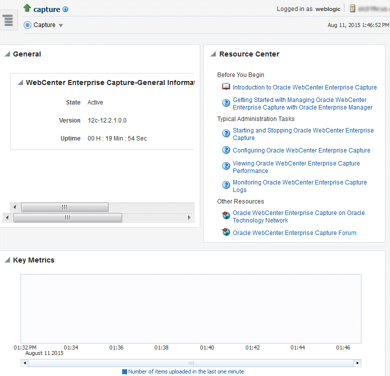
Task: Click the timestamp Aug 11, 2015 1:46:52 PM
Action: 358,25
